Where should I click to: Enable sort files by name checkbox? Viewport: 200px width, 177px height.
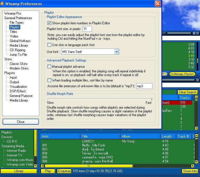[x=49, y=80]
